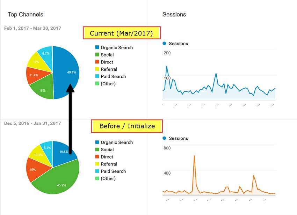Click the yellow Referral swatch in Dec-Jan legend
Image resolution: width=297 pixels, height=215 pixels.
click(x=97, y=164)
